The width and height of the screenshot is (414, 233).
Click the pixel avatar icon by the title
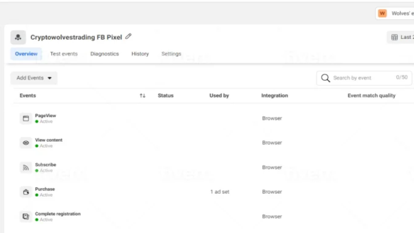point(18,37)
